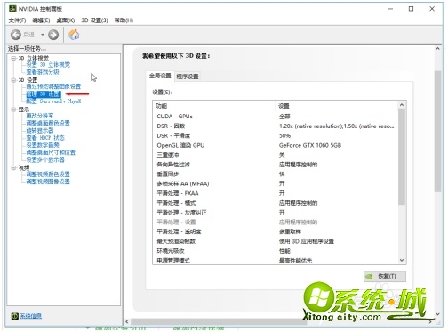Select the CUDA - GPUs setting row
Image resolution: width=448 pixels, height=332 pixels.
[x=276, y=117]
